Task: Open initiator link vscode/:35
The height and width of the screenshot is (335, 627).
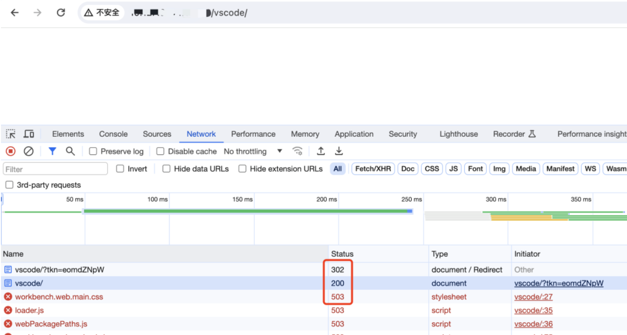Action: [x=534, y=310]
